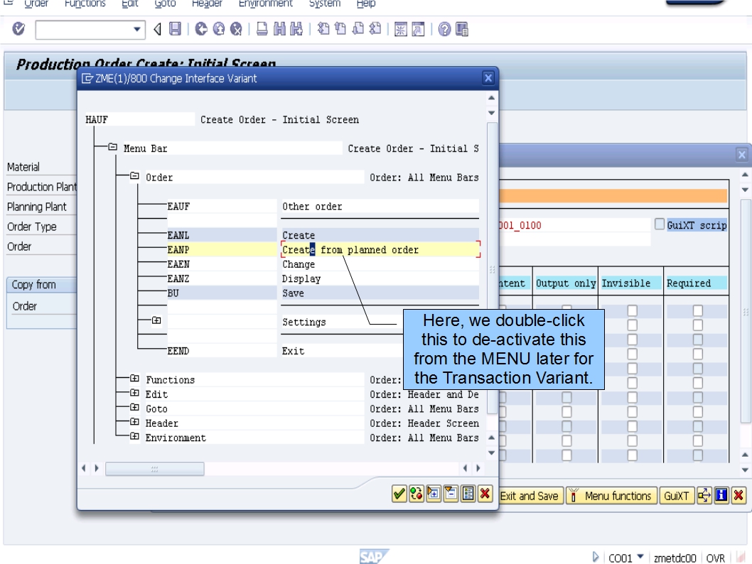Click the activate/deactivate traffic-light icon in dialog
Viewport: 752px width, 564px height.
(417, 494)
